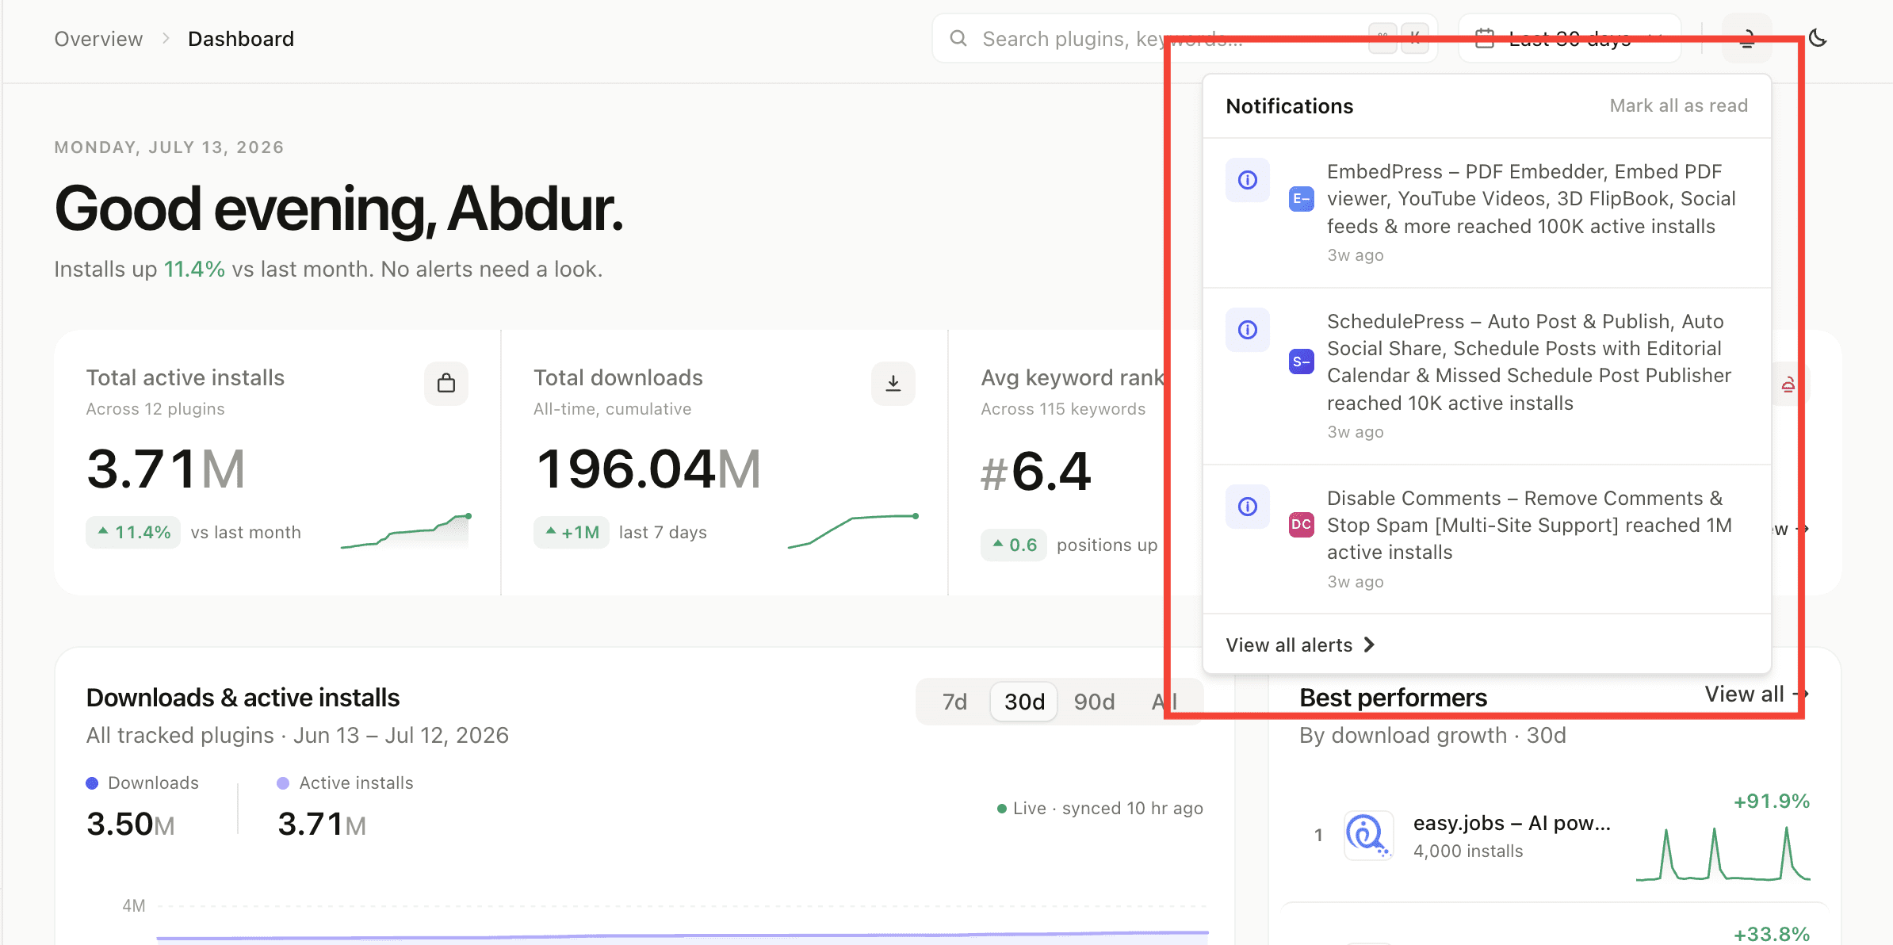Click the 0.6 positions up badge

(1014, 545)
